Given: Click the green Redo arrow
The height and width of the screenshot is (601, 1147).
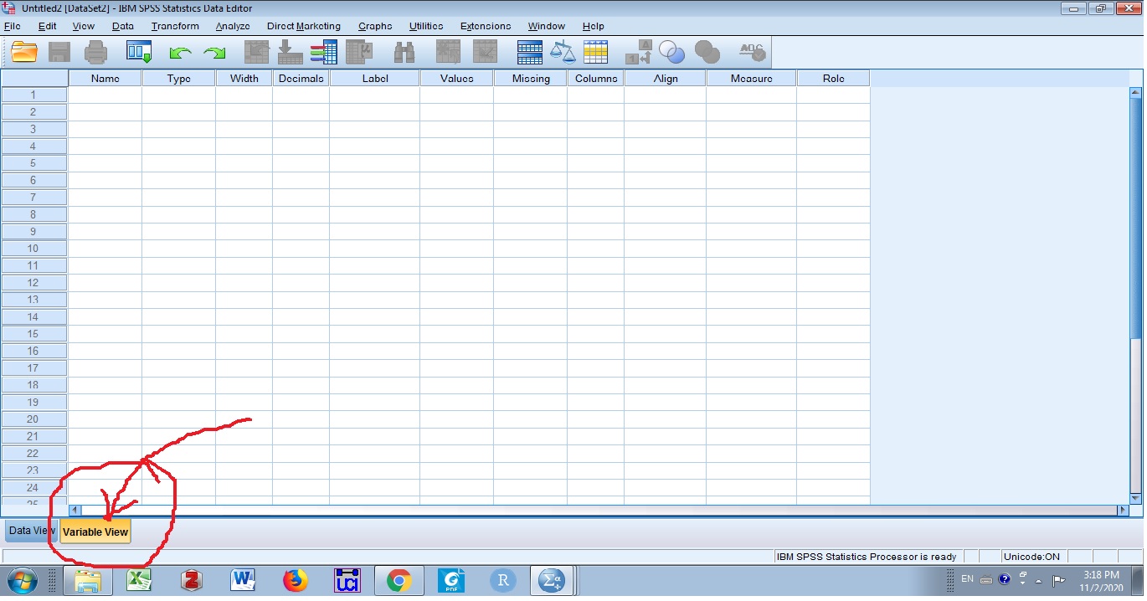Looking at the screenshot, I should pyautogui.click(x=215, y=53).
